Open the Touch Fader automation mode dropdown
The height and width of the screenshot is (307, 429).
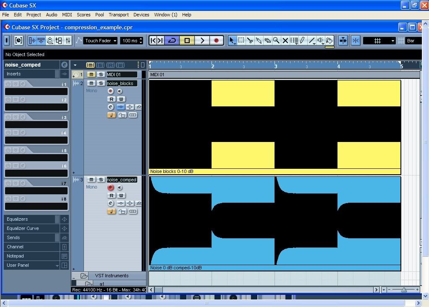(100, 41)
